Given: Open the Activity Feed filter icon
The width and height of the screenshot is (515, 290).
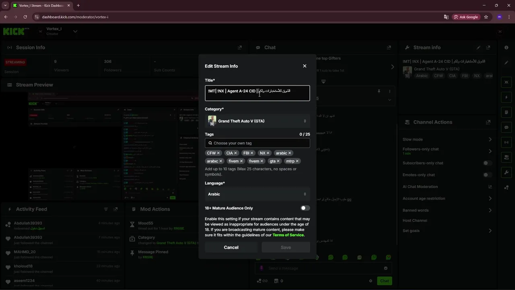Looking at the screenshot, I should (x=106, y=209).
